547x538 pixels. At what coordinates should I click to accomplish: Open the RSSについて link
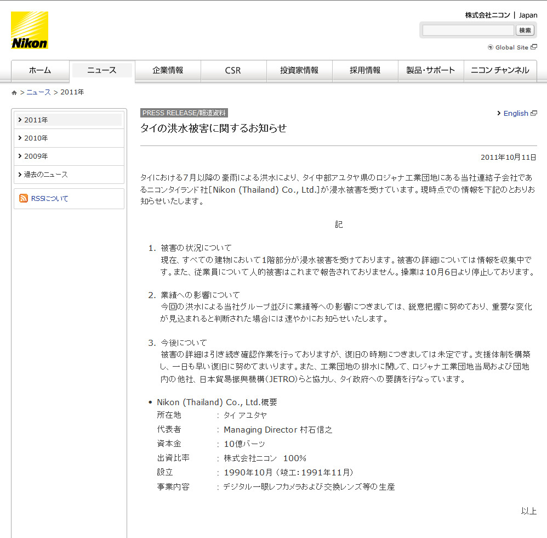49,198
